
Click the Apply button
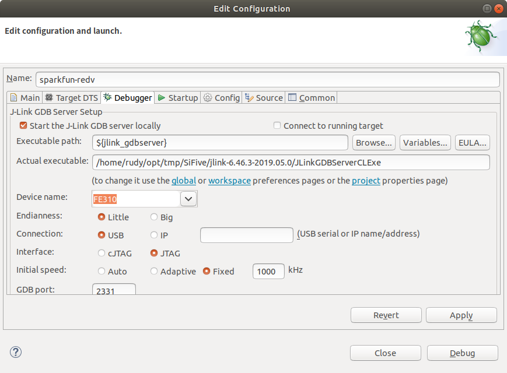coord(461,315)
